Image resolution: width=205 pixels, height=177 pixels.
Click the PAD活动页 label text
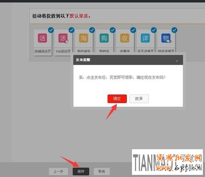pos(63,51)
